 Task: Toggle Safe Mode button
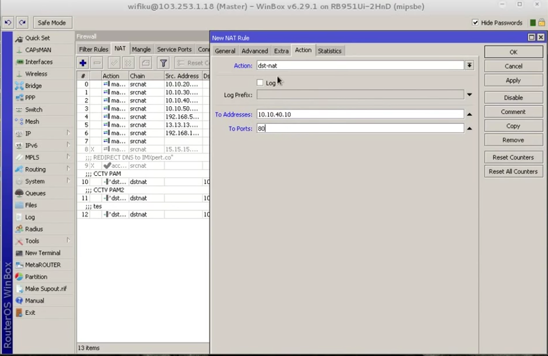52,23
